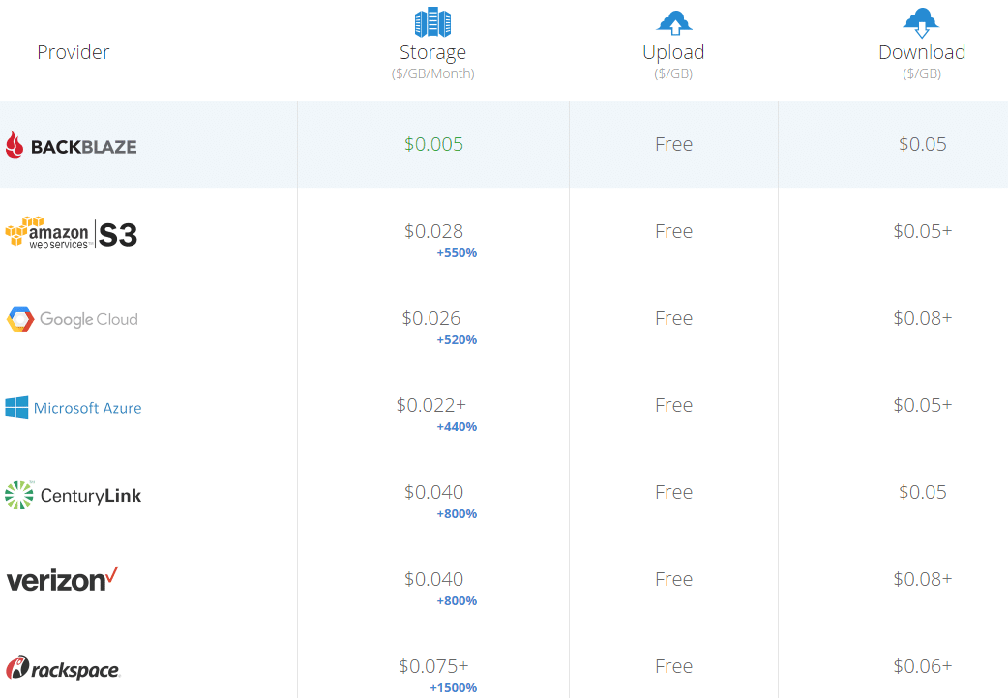Click CenturyLink download price $0.05
Viewport: 1008px width, 698px height.
click(923, 492)
